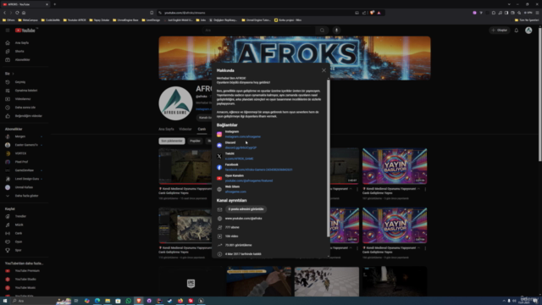The image size is (542, 305).
Task: Select the Popüler filter chip
Action: [x=195, y=141]
